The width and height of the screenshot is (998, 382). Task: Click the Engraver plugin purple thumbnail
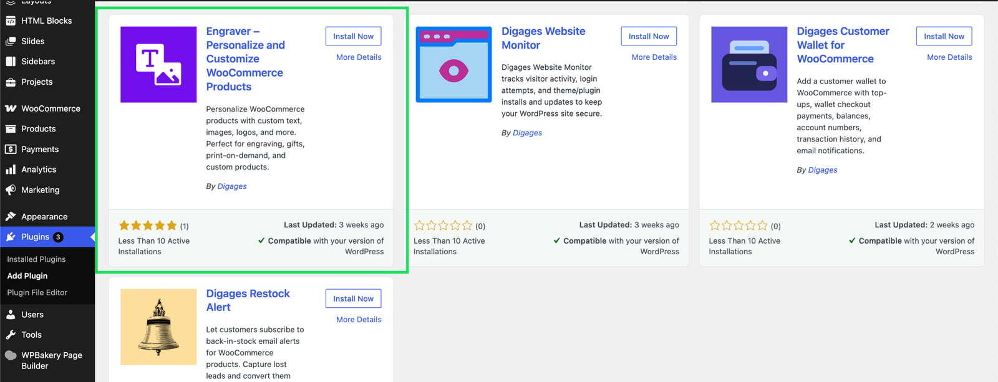pos(158,64)
